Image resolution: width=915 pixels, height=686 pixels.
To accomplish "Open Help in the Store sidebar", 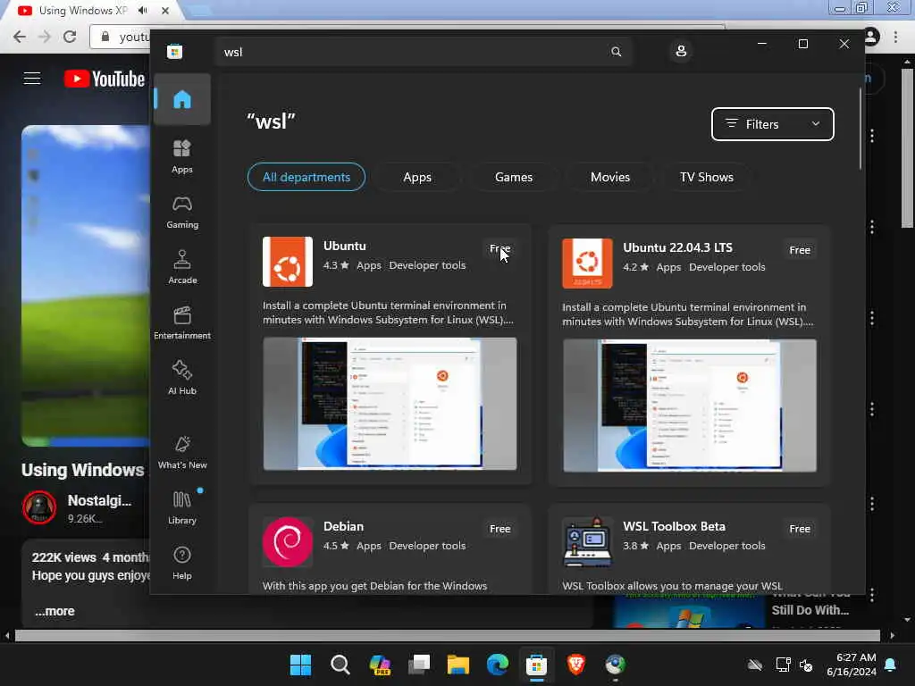I will point(182,563).
